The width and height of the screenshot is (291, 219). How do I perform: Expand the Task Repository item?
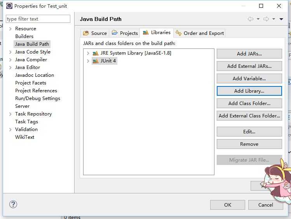10,114
